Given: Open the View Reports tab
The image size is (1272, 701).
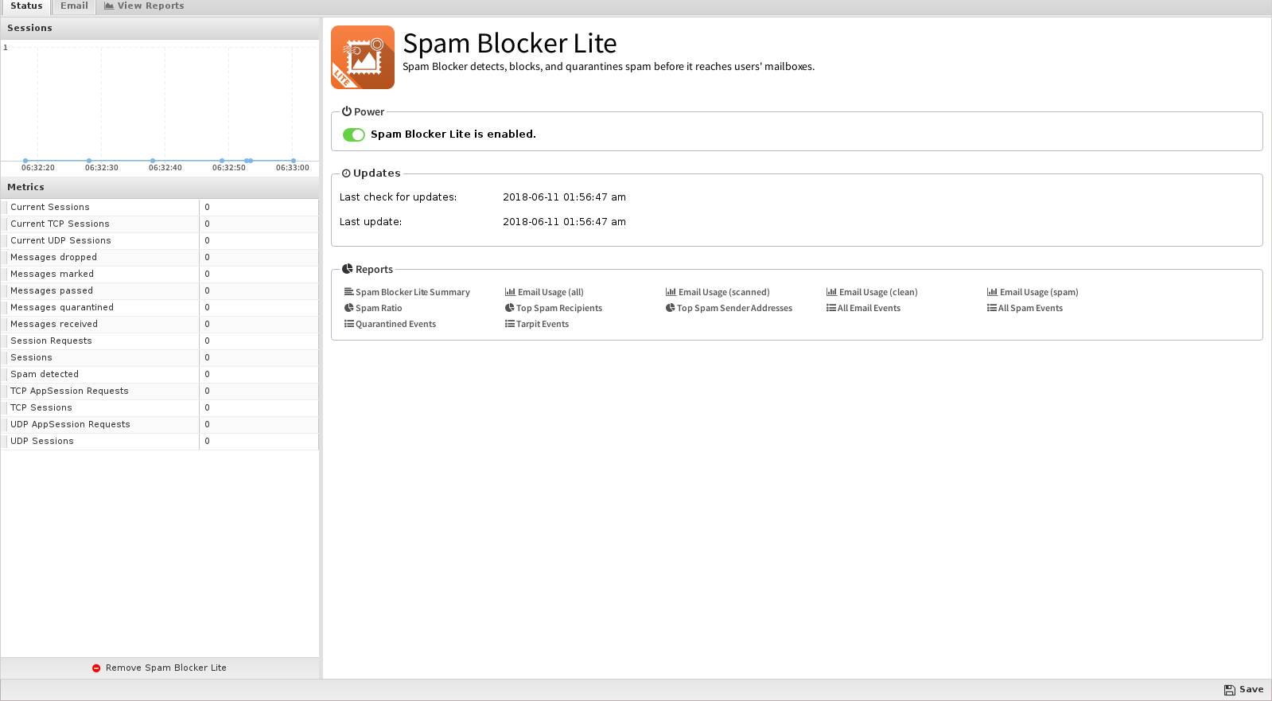Looking at the screenshot, I should click(x=144, y=6).
